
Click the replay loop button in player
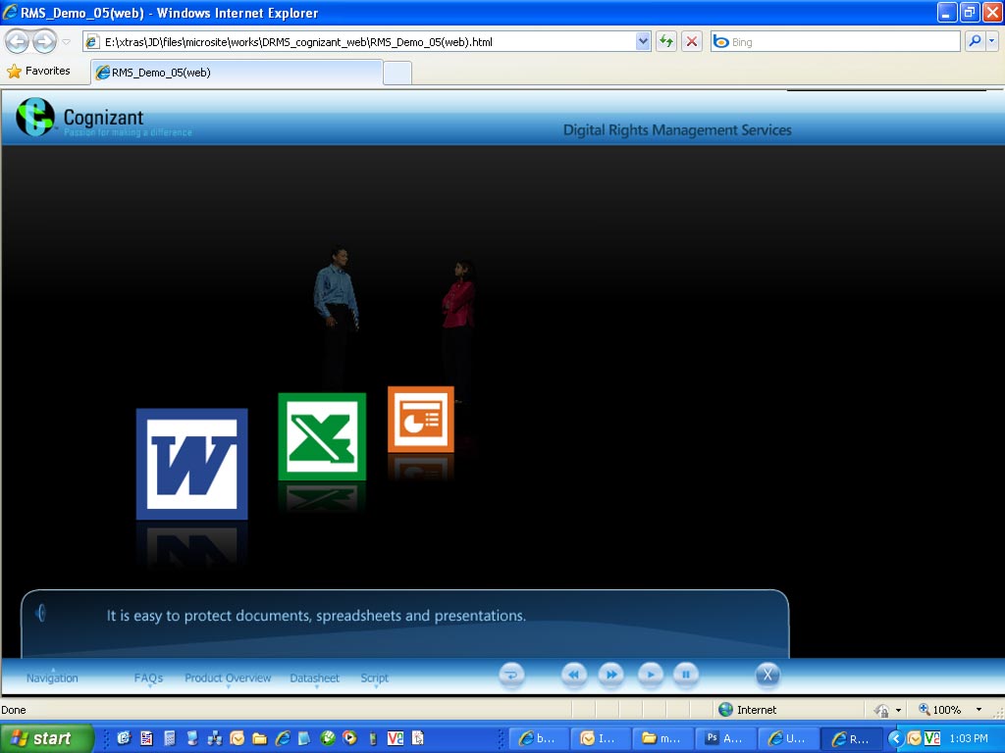coord(511,675)
